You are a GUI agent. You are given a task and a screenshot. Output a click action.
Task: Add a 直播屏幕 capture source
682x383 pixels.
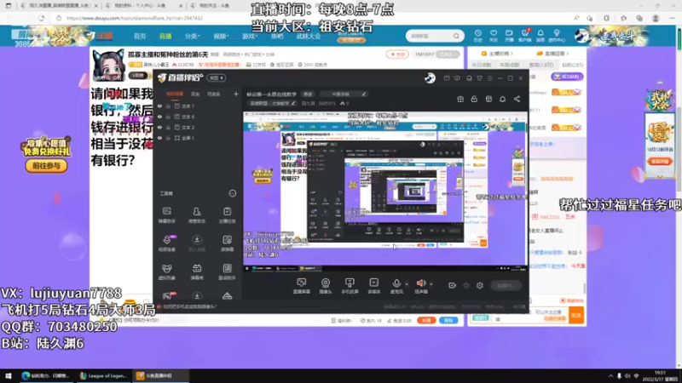[x=301, y=286]
